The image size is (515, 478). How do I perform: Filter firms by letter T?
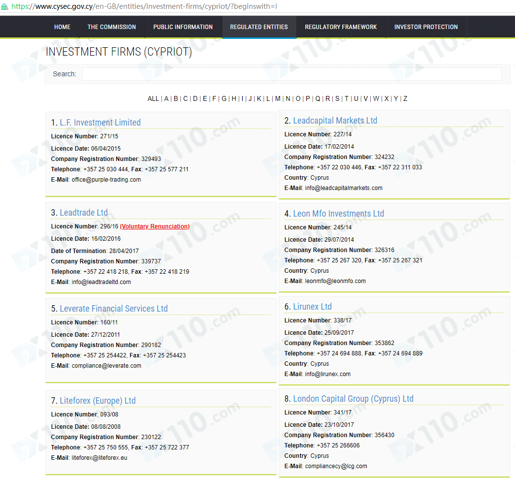[x=347, y=98]
